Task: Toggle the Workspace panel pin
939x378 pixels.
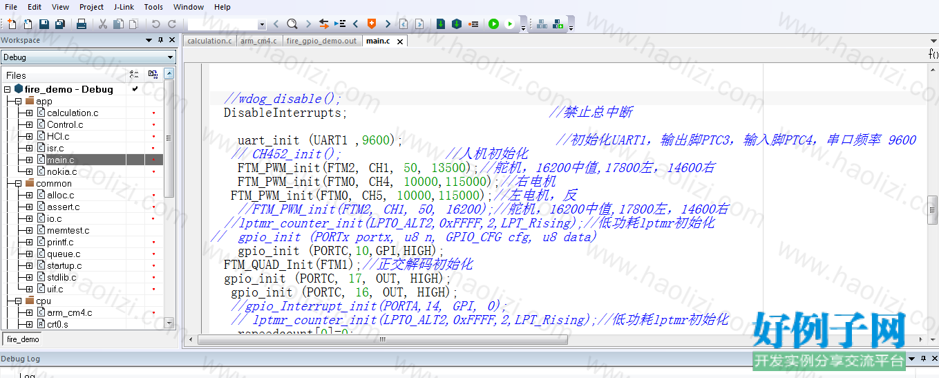Action: 160,40
